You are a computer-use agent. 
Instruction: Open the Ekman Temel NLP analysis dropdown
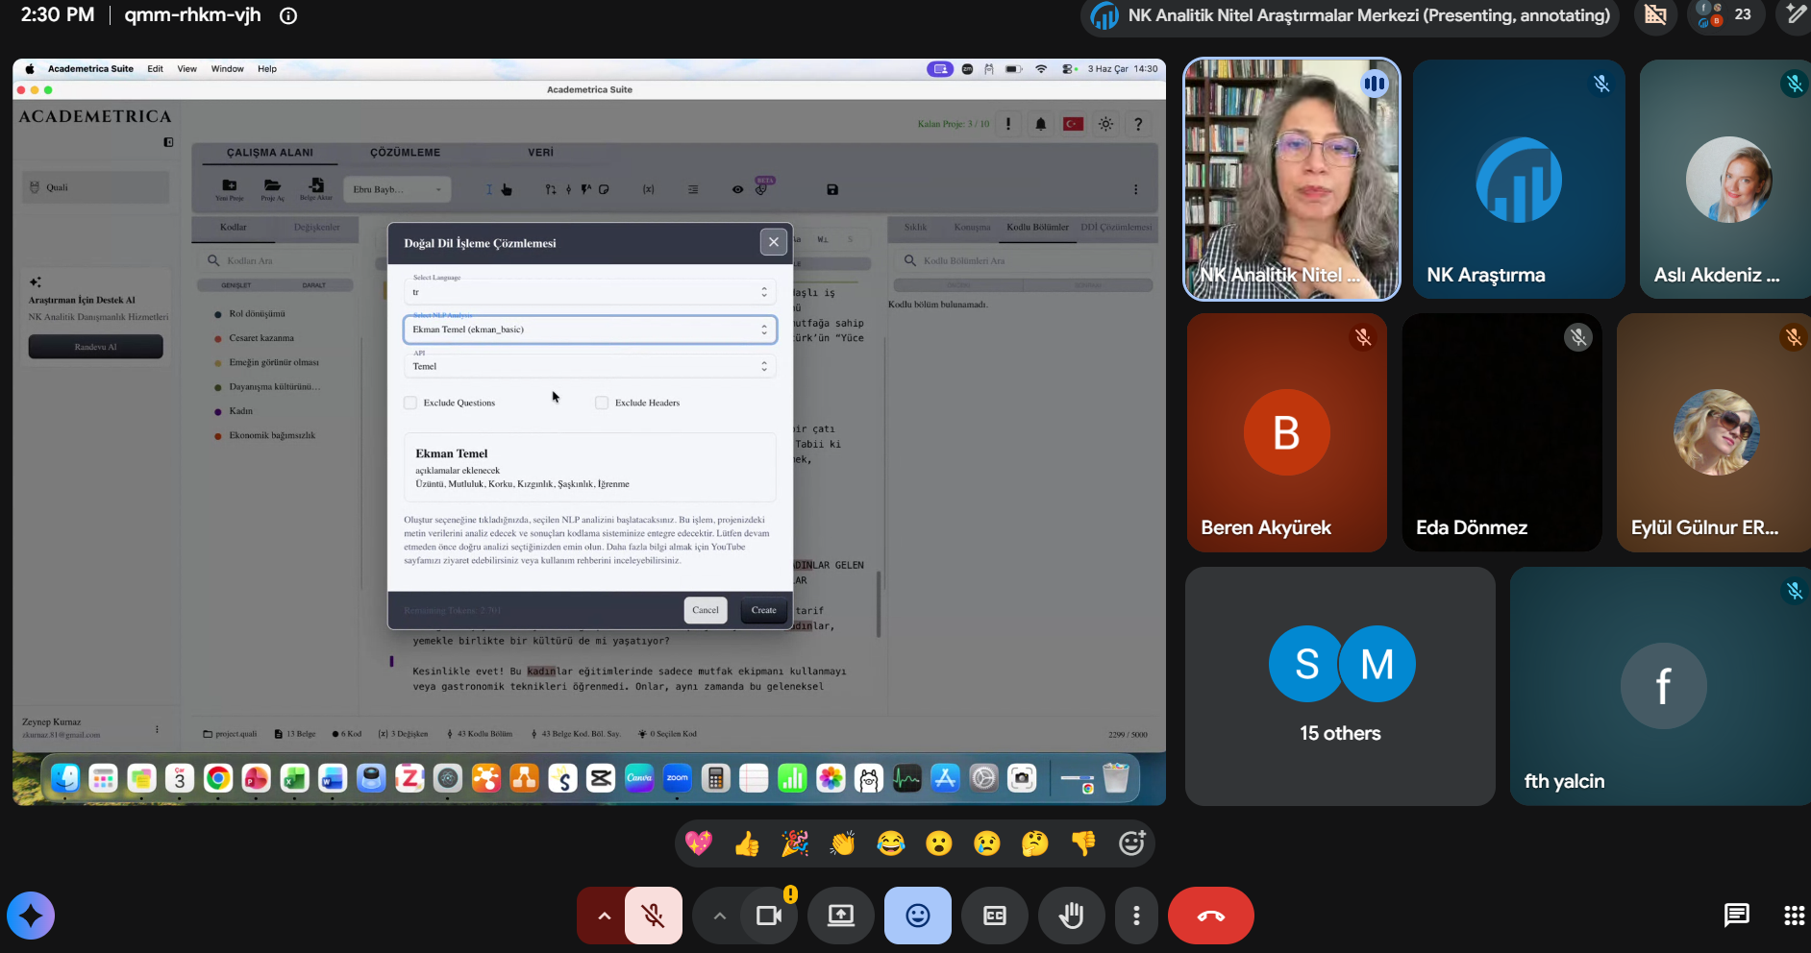(x=590, y=330)
